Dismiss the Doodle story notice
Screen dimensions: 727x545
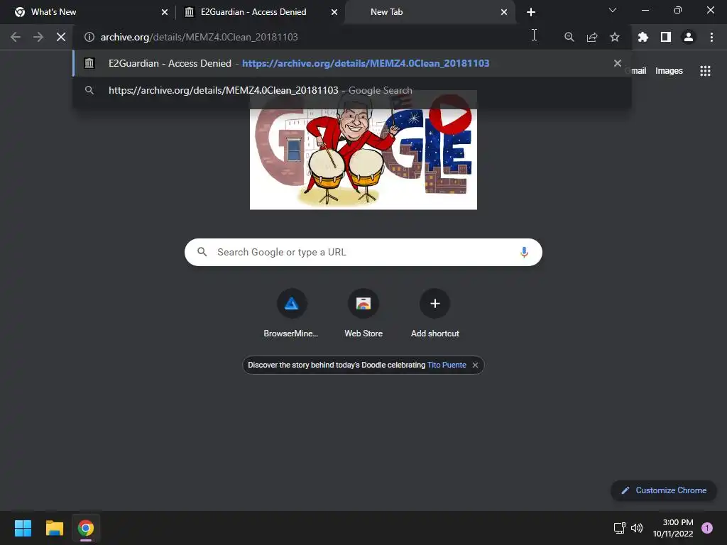[x=475, y=365]
